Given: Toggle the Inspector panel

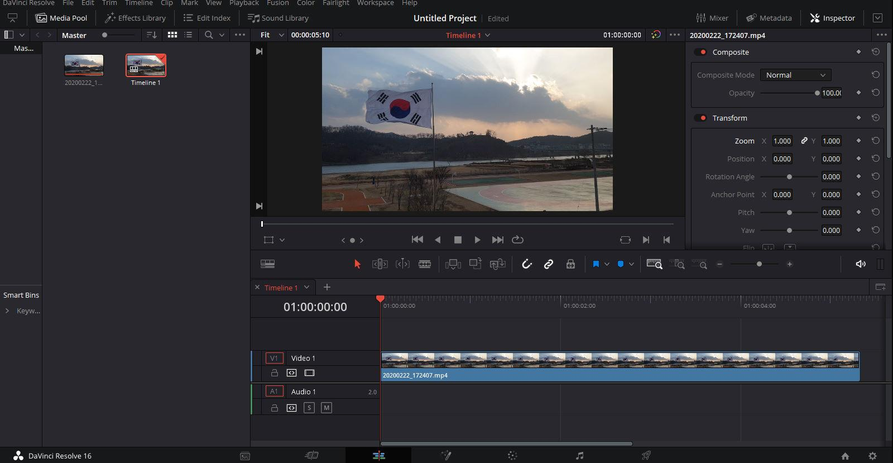Looking at the screenshot, I should coord(833,18).
